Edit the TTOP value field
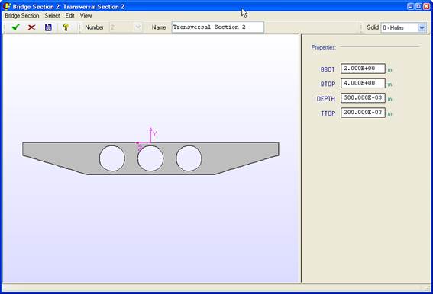 363,113
